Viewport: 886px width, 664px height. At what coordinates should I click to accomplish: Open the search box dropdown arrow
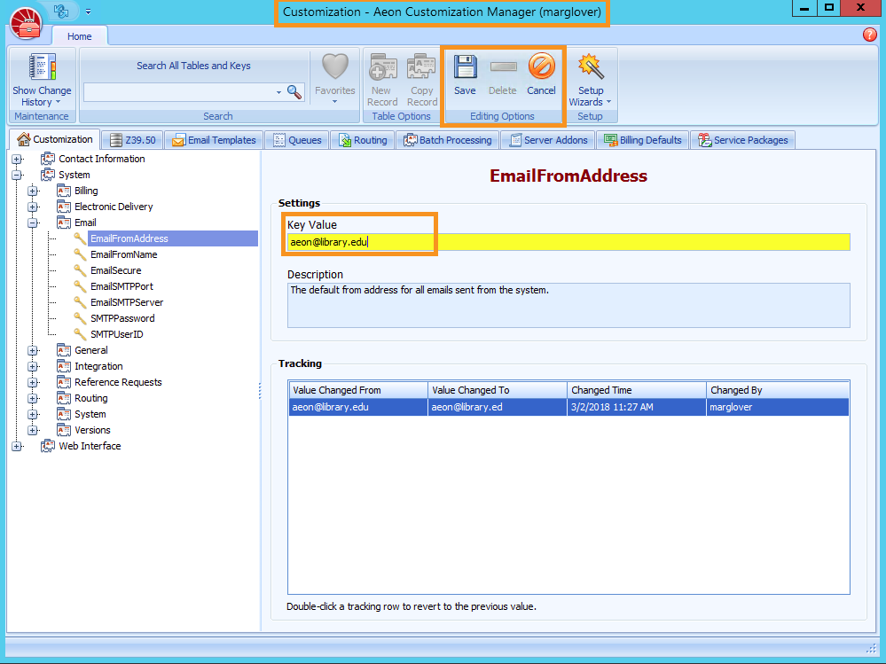pyautogui.click(x=278, y=92)
